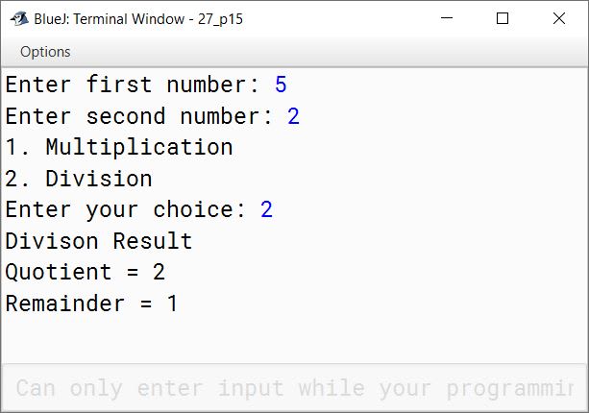This screenshot has width=589, height=413.
Task: Click the 'Quotient = 2' output line
Action: click(x=86, y=272)
